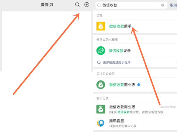Focus the search field containing 微信收款
The image size is (177, 132).
131,5
